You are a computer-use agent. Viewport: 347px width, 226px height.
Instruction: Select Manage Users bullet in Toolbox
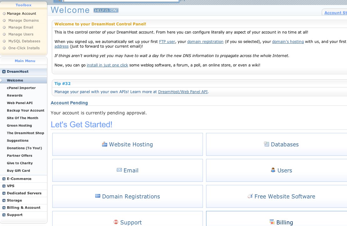[x=4, y=34]
